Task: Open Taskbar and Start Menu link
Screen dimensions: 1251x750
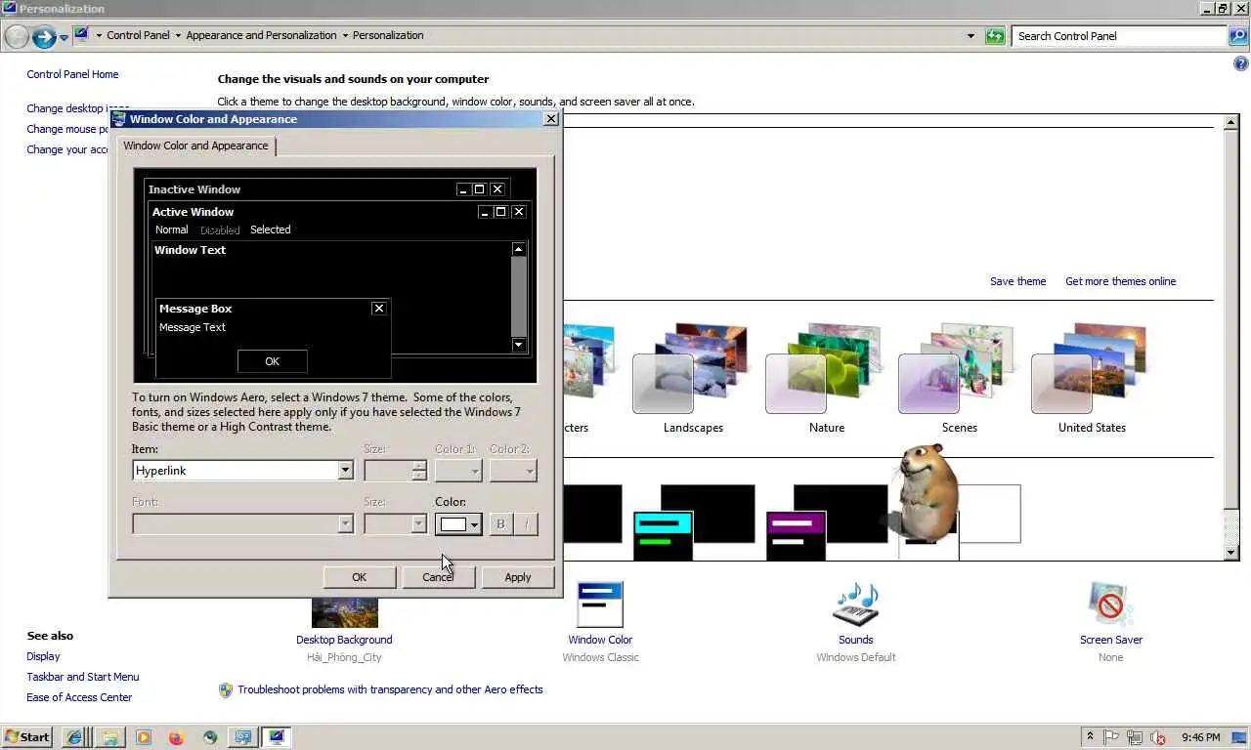Action: click(x=83, y=677)
